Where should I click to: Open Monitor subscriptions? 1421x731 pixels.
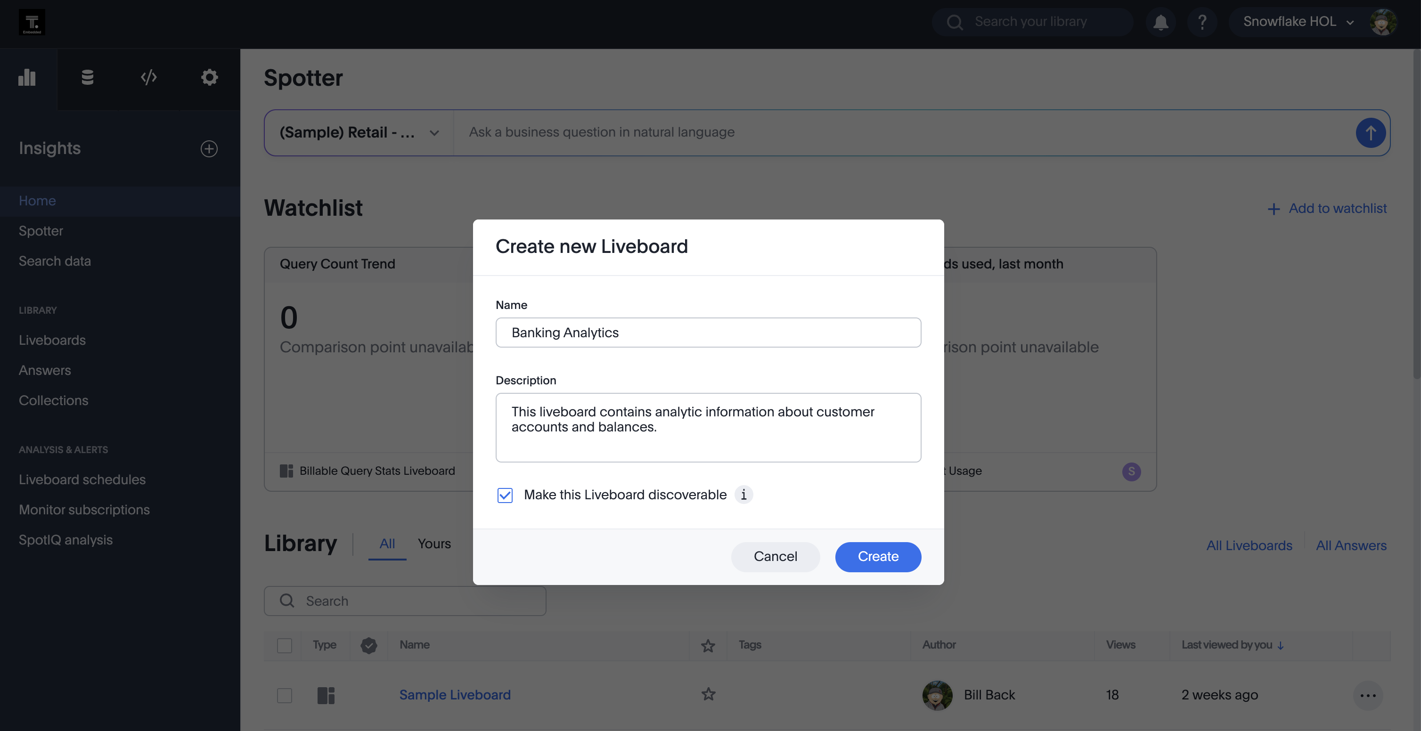84,510
